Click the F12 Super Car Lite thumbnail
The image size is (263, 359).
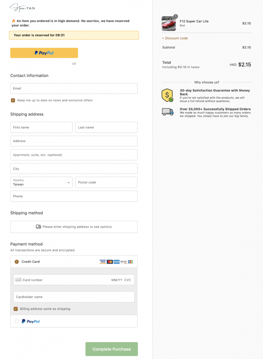[168, 23]
